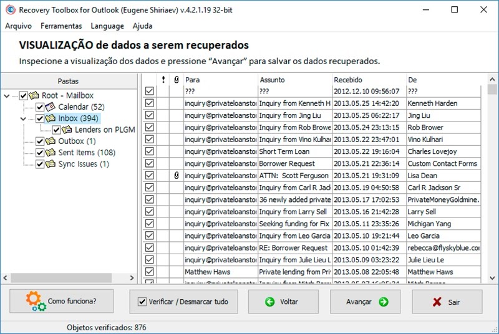Click the gears icon on Como funciona button
The height and width of the screenshot is (334, 499).
(x=36, y=301)
